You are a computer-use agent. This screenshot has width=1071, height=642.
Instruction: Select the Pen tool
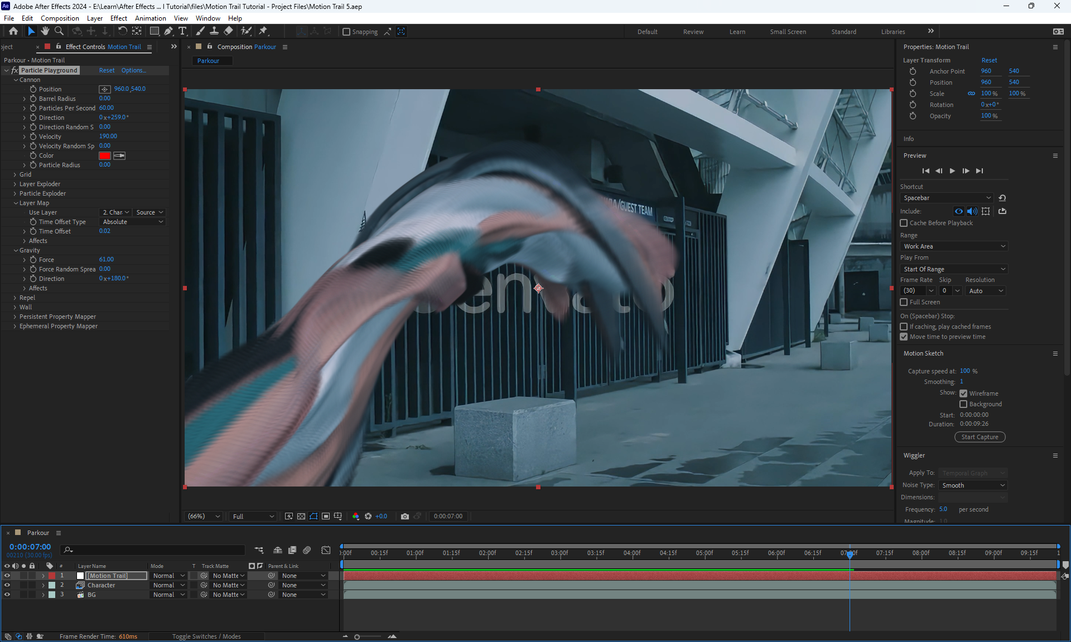coord(168,31)
